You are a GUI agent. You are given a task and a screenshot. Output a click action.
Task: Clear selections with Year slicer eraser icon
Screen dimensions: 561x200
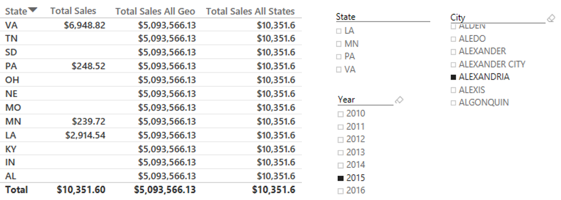pos(399,100)
